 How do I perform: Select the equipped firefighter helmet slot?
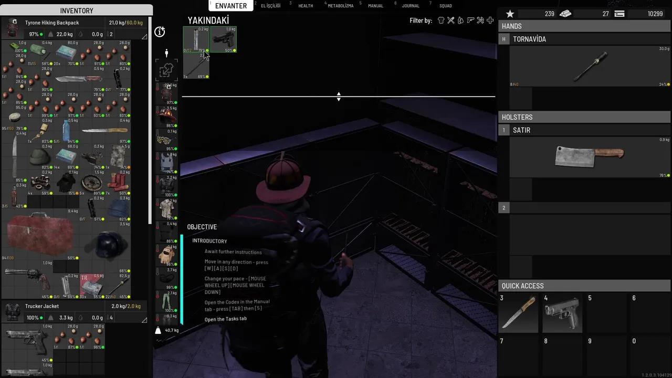(x=166, y=117)
